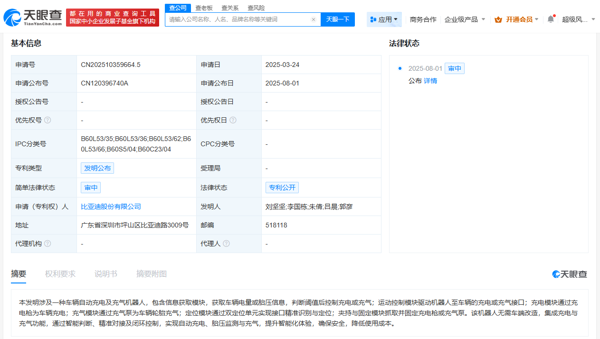Click the help icon next to 优先权日
This screenshot has width=600, height=339.
pyautogui.click(x=233, y=120)
